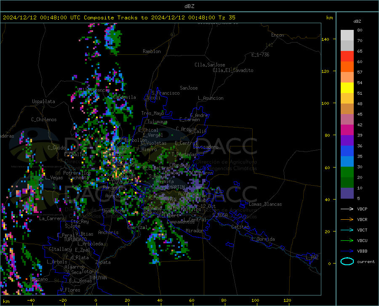
Task: Click the 'Clla.El_Cavadito' map label
Action: [233, 70]
